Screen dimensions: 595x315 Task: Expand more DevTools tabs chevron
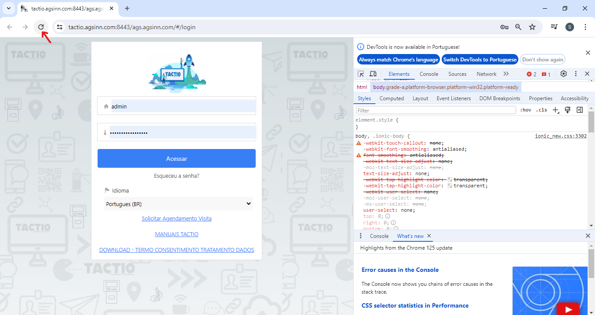click(x=506, y=74)
